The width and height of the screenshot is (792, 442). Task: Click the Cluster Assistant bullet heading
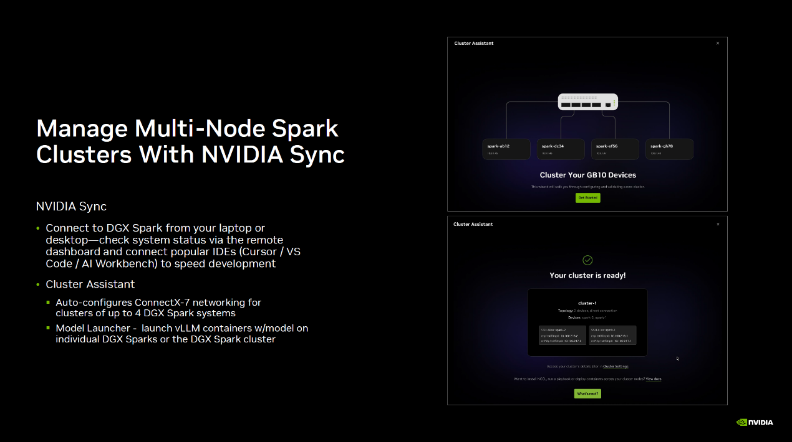tap(90, 284)
